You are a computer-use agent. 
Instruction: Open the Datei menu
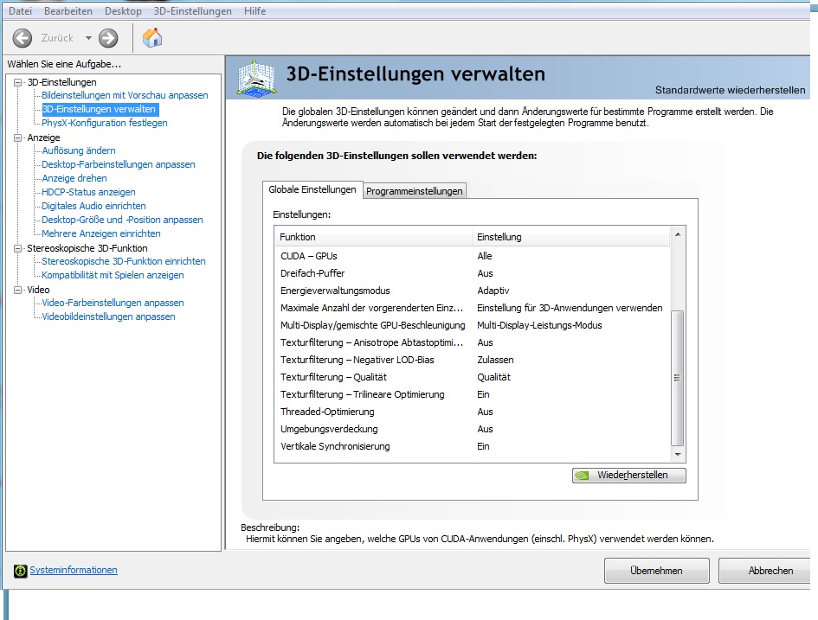pyautogui.click(x=21, y=11)
